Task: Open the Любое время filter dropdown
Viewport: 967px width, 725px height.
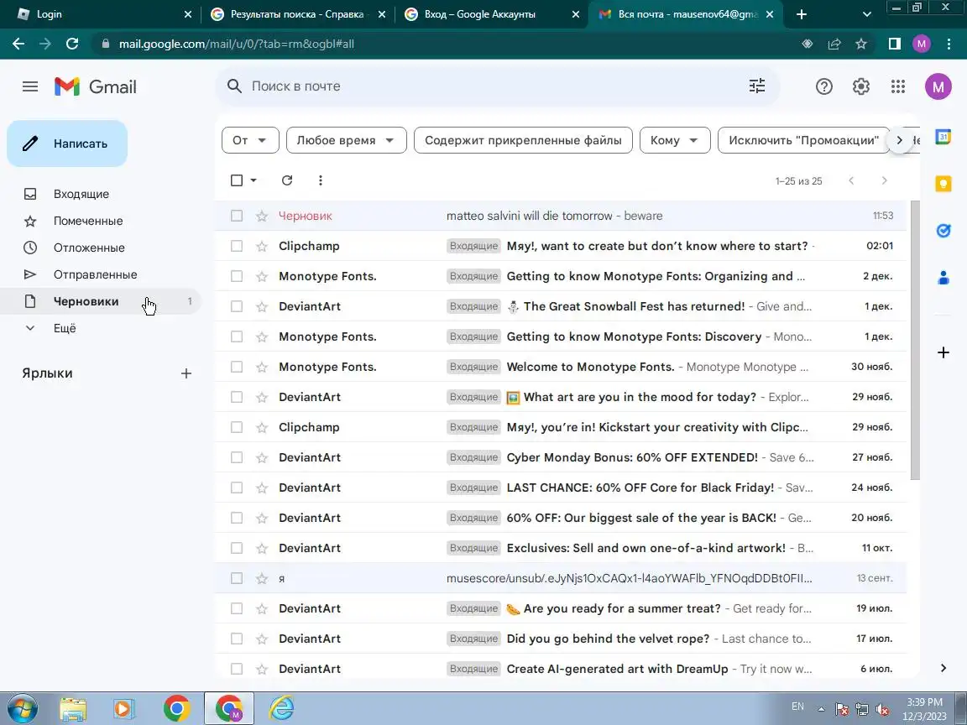Action: tap(347, 140)
